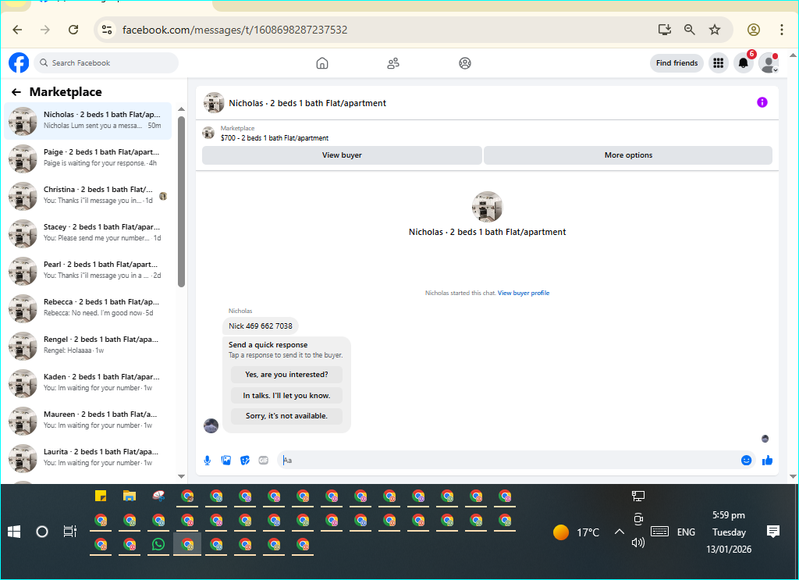Click the install app icon in address bar

(x=665, y=30)
